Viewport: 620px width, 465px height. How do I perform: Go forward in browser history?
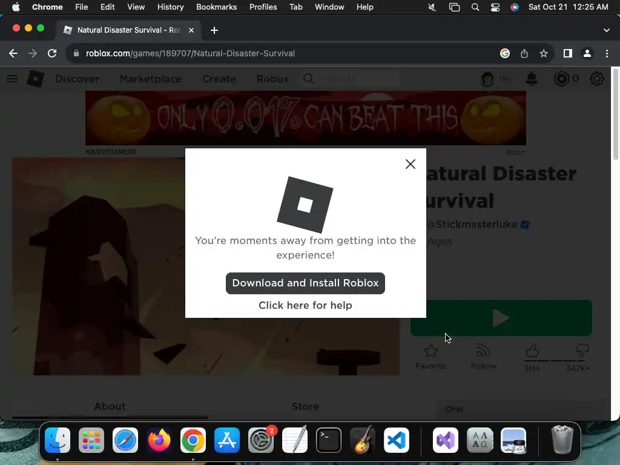click(33, 53)
